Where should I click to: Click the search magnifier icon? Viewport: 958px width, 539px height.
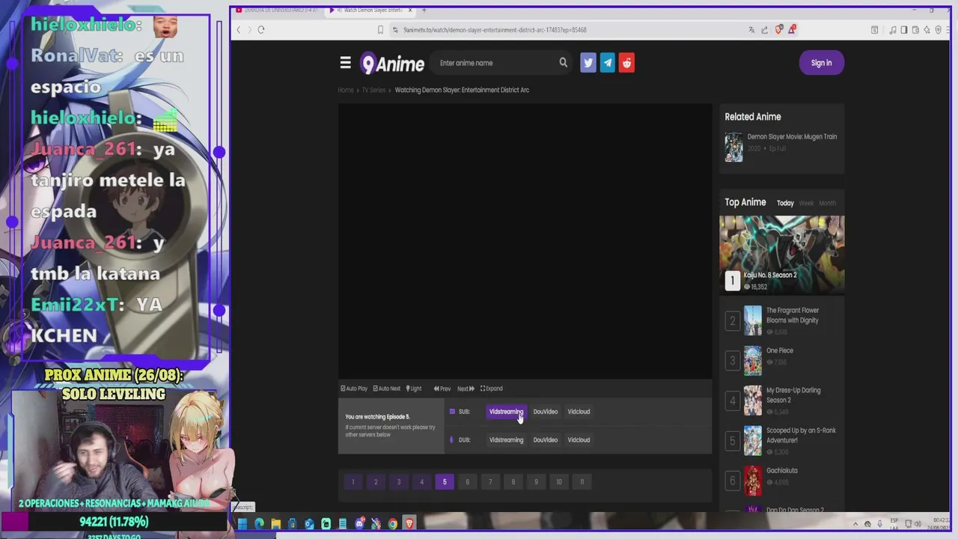point(563,63)
